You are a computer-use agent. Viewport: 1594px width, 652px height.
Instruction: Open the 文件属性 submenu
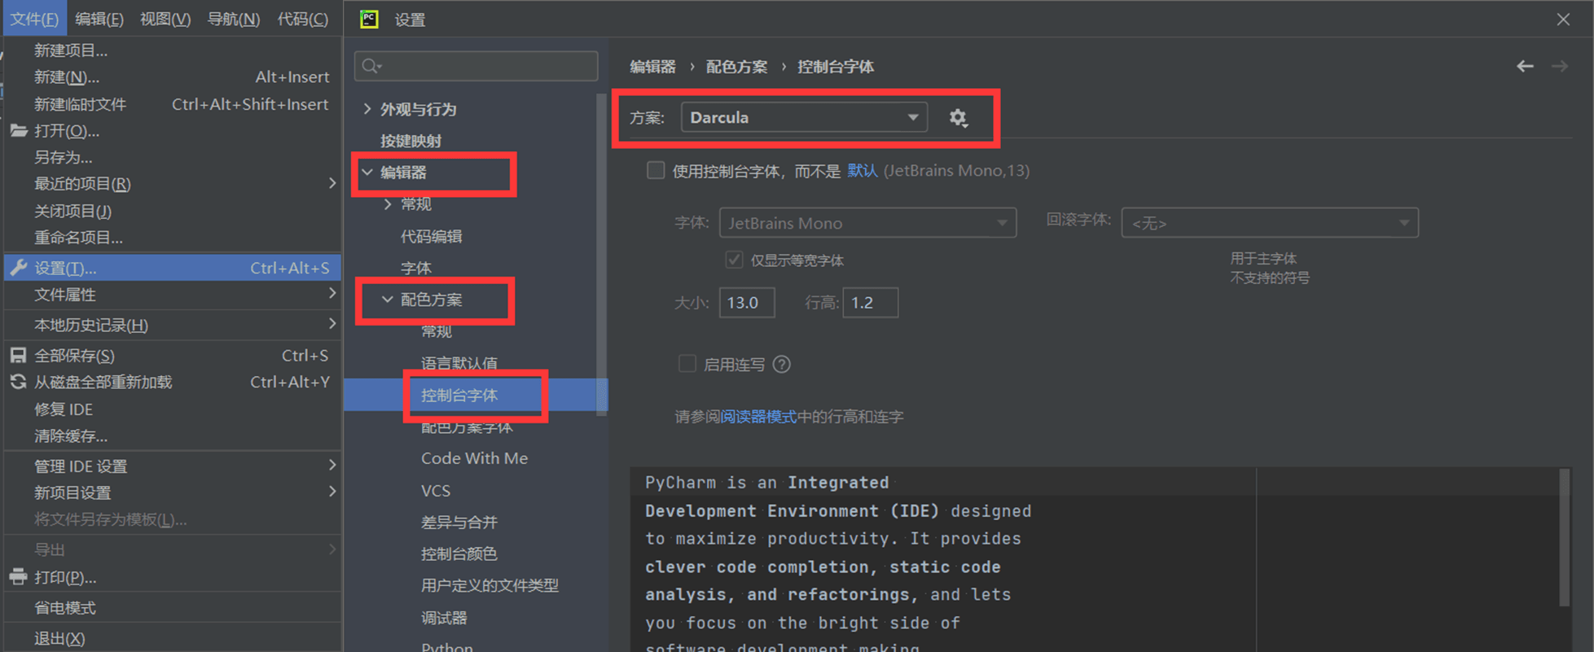pyautogui.click(x=173, y=295)
